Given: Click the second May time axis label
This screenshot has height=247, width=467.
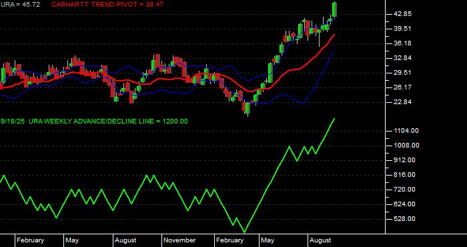Looking at the screenshot, I should tap(267, 240).
